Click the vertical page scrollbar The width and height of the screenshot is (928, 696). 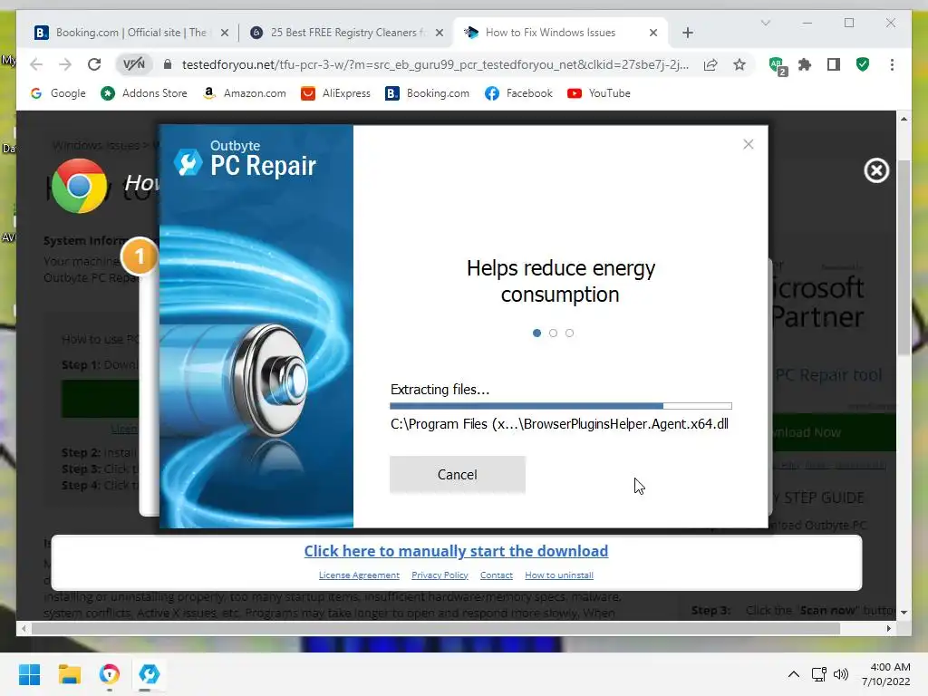click(904, 258)
